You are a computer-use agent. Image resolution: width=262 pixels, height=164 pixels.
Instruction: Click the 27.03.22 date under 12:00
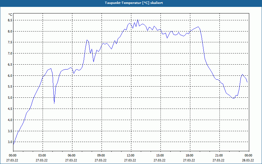coord(130,160)
